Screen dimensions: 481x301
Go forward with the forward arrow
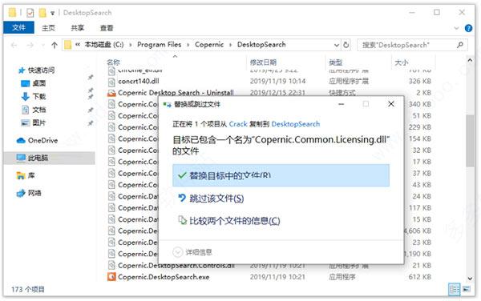tap(30, 46)
